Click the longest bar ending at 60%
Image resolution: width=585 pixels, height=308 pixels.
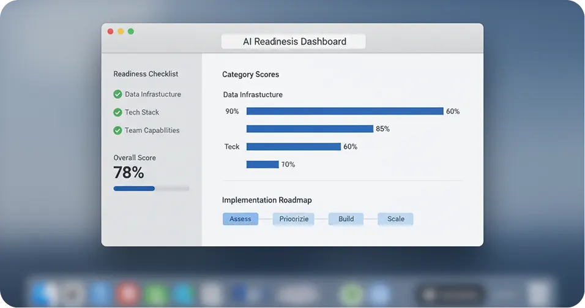[x=345, y=111]
